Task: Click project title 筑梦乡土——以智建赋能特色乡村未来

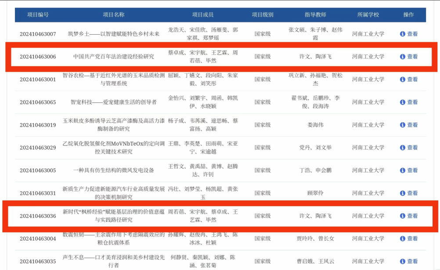Action: [x=114, y=34]
